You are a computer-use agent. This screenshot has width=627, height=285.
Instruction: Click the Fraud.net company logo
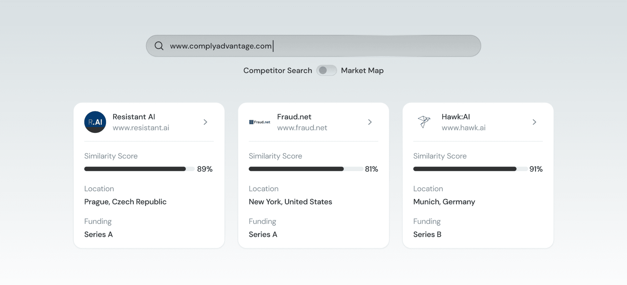click(260, 122)
